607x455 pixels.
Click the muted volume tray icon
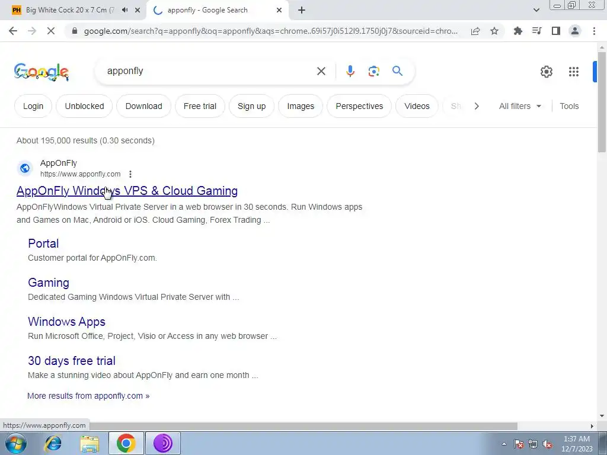547,444
